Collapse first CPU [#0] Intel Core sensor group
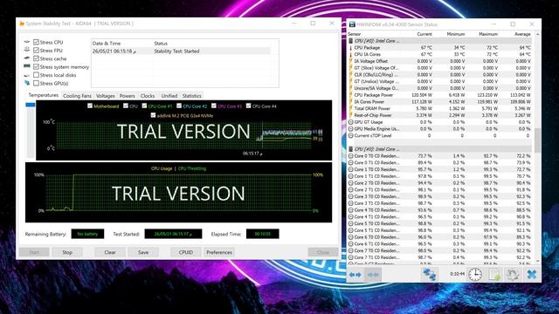The height and width of the screenshot is (314, 559). [x=351, y=41]
